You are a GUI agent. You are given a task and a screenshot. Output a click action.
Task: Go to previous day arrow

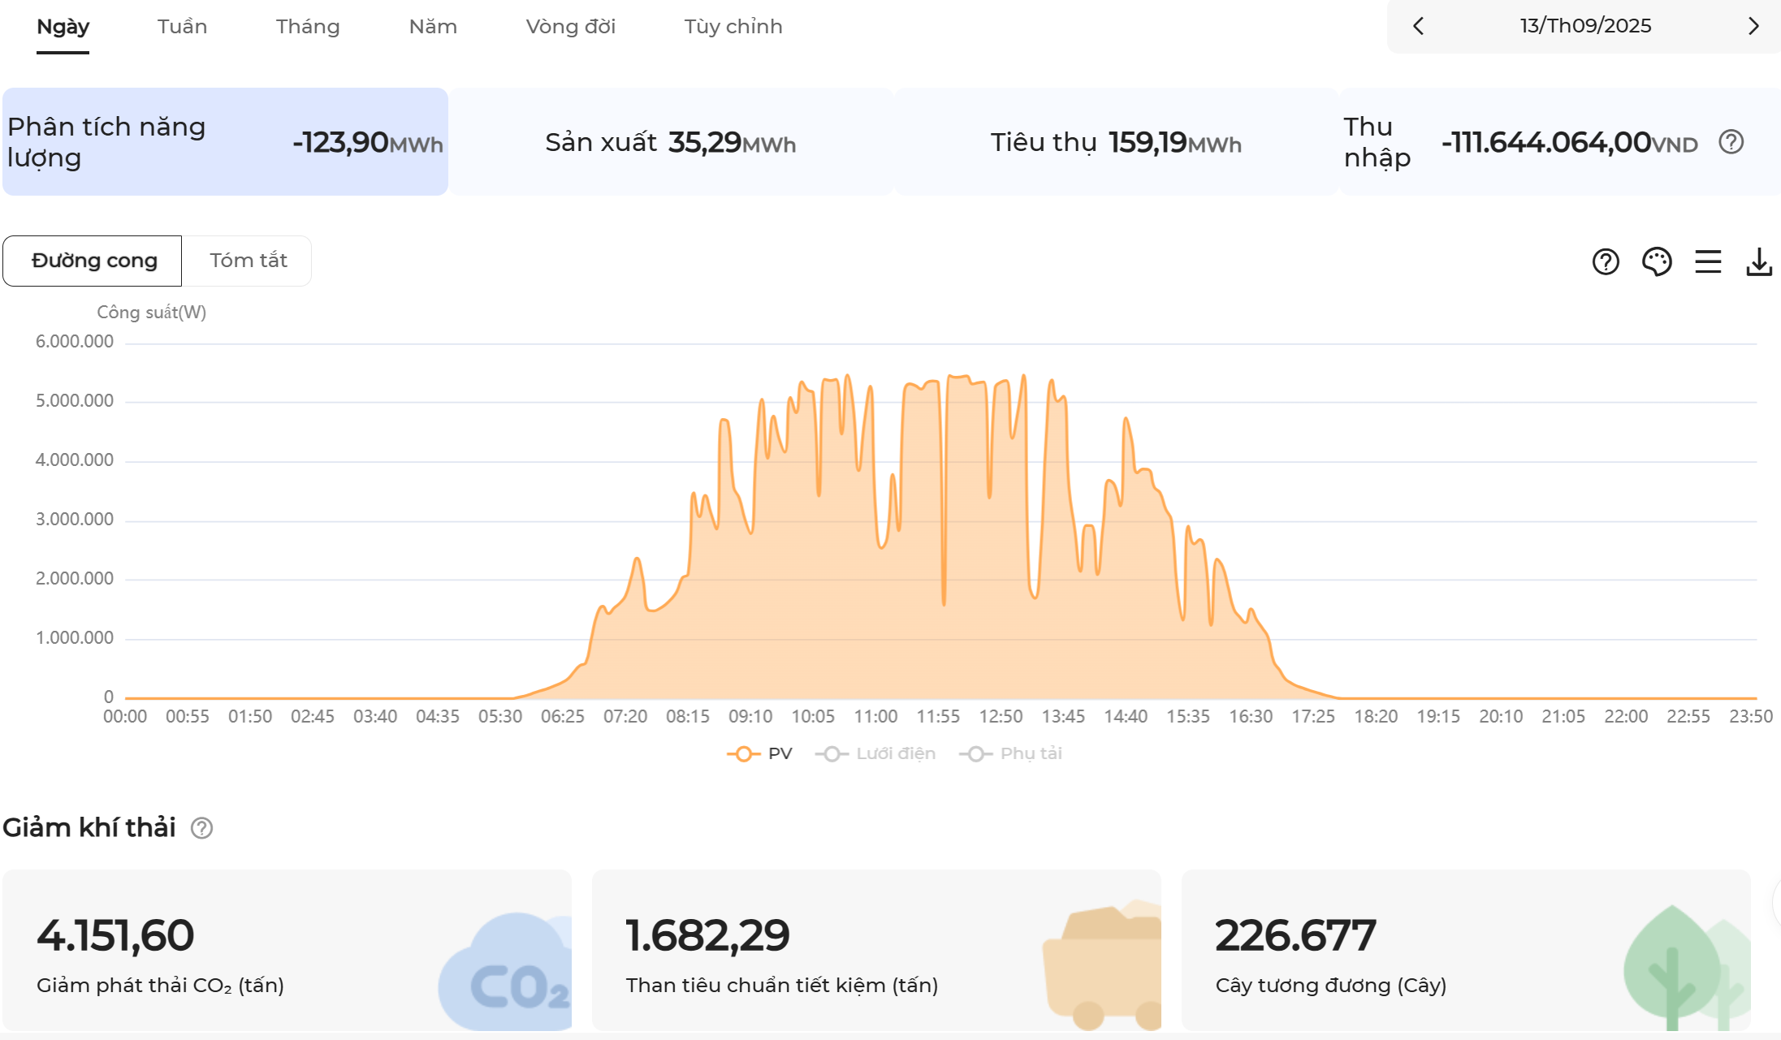(x=1418, y=26)
